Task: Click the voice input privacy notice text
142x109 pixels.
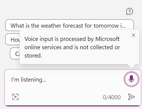Action: point(72,47)
